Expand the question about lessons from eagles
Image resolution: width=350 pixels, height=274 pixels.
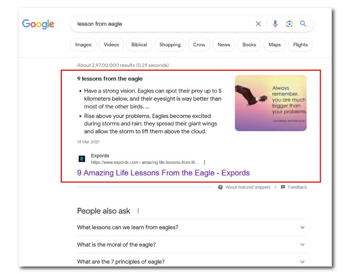[302, 228]
